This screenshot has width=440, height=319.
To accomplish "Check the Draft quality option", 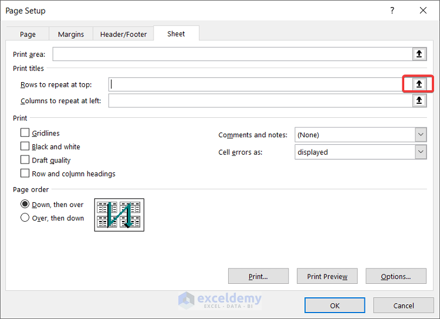I will 25,160.
